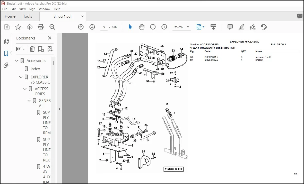This screenshot has height=184, width=304.
Task: Open the attachments paperclip panel
Action: point(6,65)
